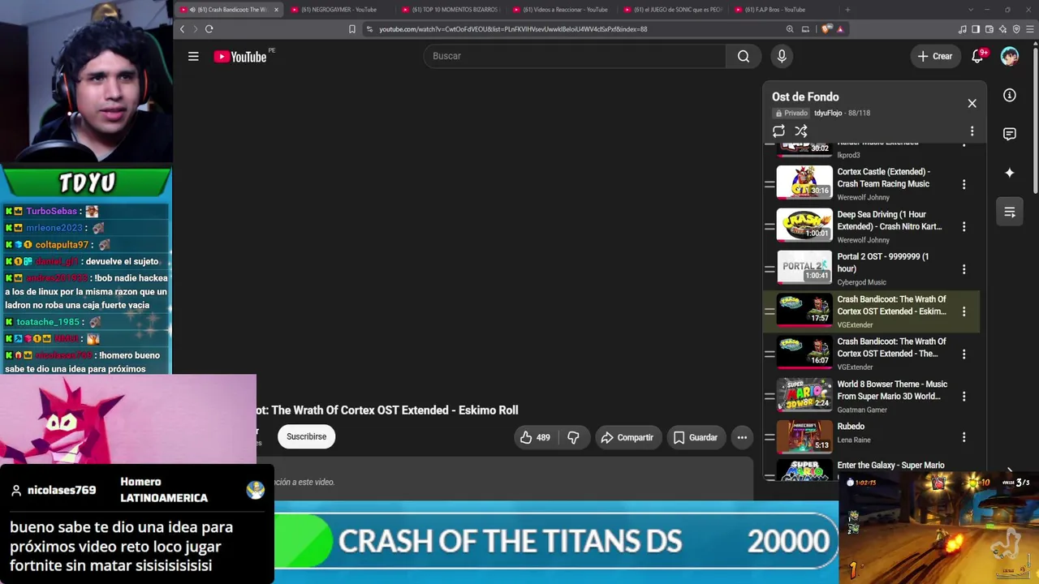Reload the current page
The image size is (1039, 584).
click(209, 29)
